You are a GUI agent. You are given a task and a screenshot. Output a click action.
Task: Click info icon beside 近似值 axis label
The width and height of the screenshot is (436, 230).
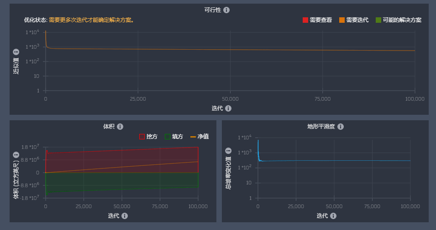click(16, 52)
